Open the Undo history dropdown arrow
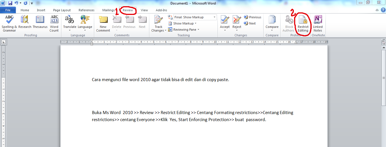386x147 pixels. point(20,3)
